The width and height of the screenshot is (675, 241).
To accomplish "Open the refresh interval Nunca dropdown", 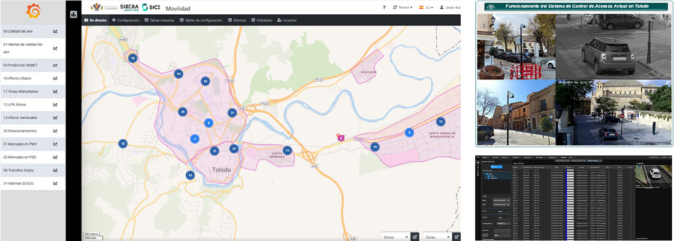I will (x=403, y=8).
